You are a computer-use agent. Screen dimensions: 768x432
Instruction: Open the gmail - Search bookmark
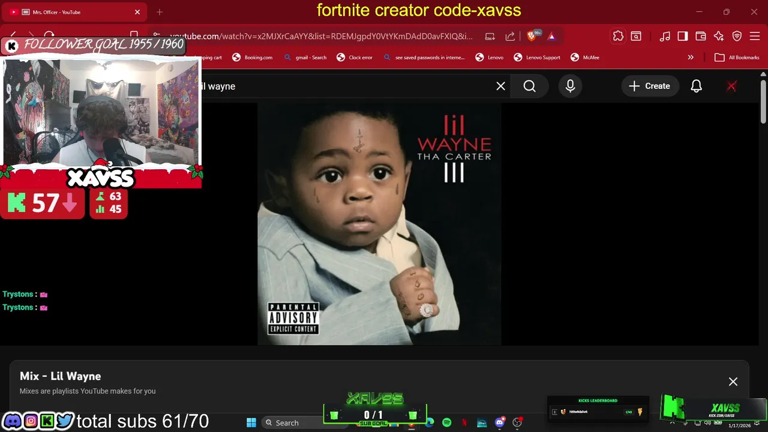(x=305, y=58)
